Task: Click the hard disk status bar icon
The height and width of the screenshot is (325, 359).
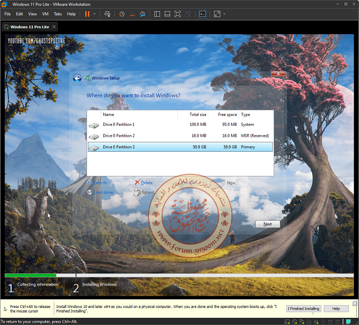Action: 287,322
